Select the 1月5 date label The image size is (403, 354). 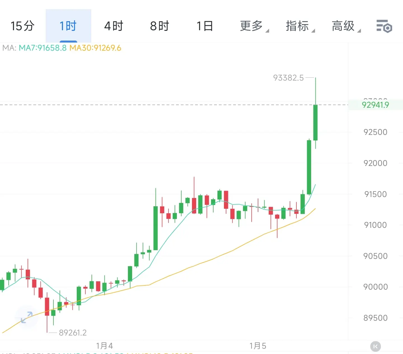258,346
